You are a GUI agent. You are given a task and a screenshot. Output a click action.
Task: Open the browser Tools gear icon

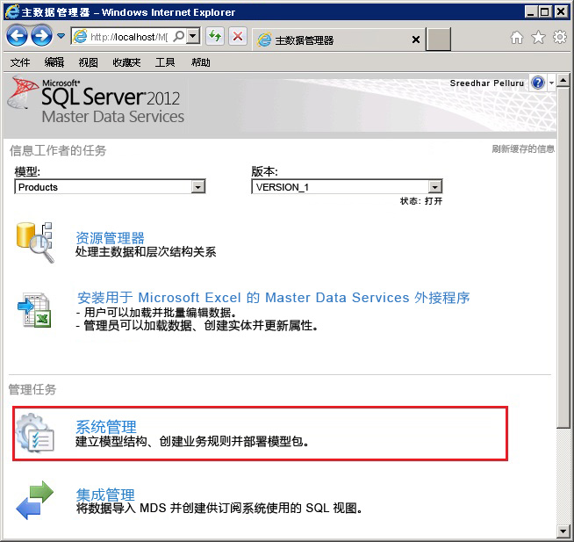coord(559,38)
